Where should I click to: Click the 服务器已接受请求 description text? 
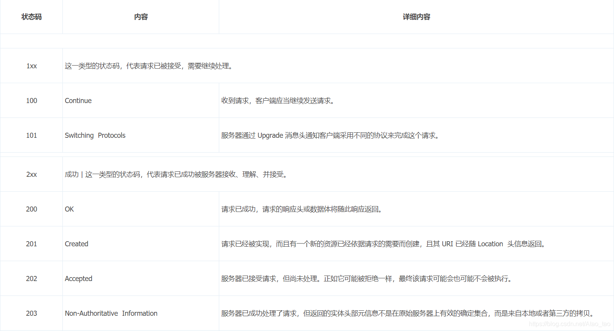[367, 279]
